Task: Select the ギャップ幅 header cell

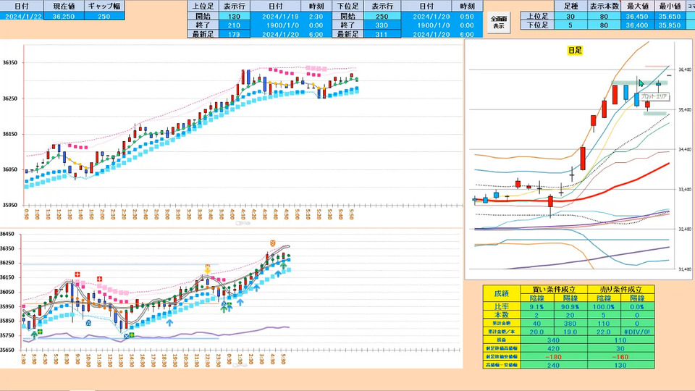Action: (x=104, y=7)
